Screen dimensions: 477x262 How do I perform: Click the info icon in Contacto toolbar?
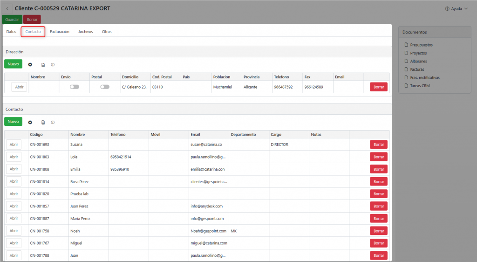(53, 122)
